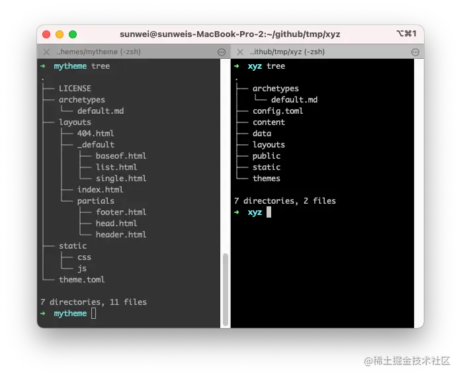Viewport: 461px width, 377px height.
Task: Click layouts in the mytheme tree
Action: pos(75,122)
